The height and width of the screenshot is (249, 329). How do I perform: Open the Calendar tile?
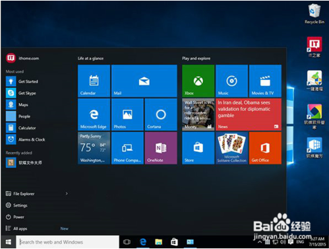pyautogui.click(x=94, y=81)
